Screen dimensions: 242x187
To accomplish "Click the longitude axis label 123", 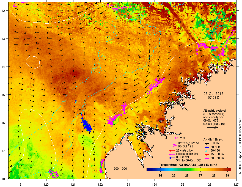I will (128, 184).
